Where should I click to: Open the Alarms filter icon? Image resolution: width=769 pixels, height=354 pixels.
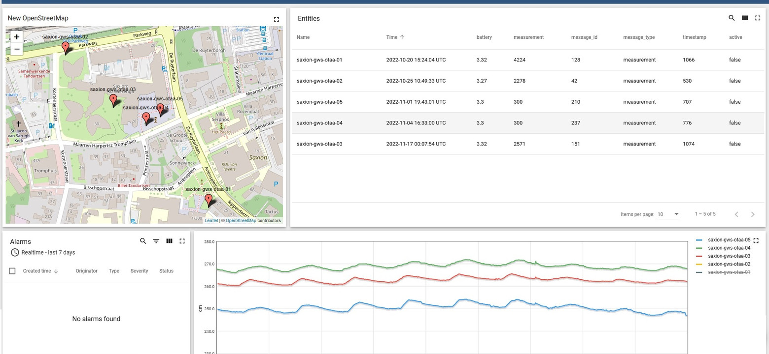[x=156, y=241]
